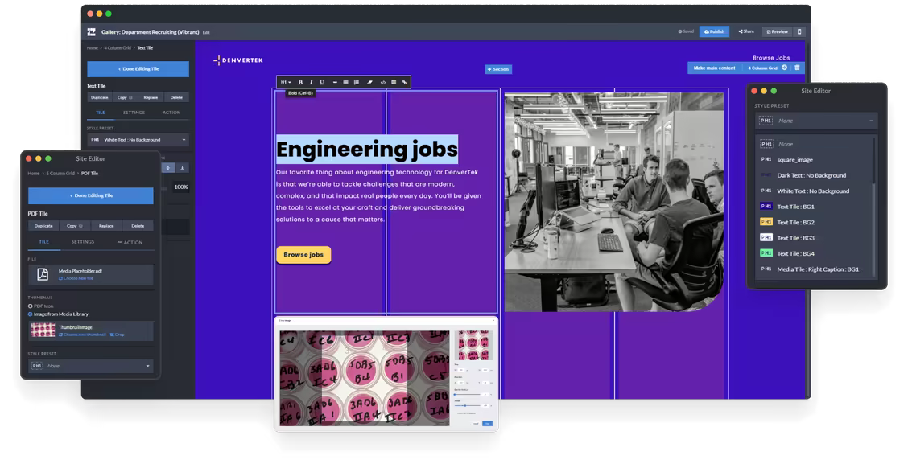This screenshot has height=468, width=908.
Task: Replace the Text Tile
Action: pos(151,97)
